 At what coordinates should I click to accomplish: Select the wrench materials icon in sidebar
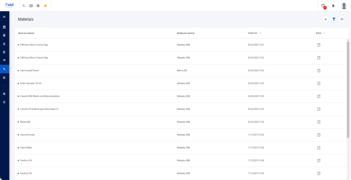4,69
